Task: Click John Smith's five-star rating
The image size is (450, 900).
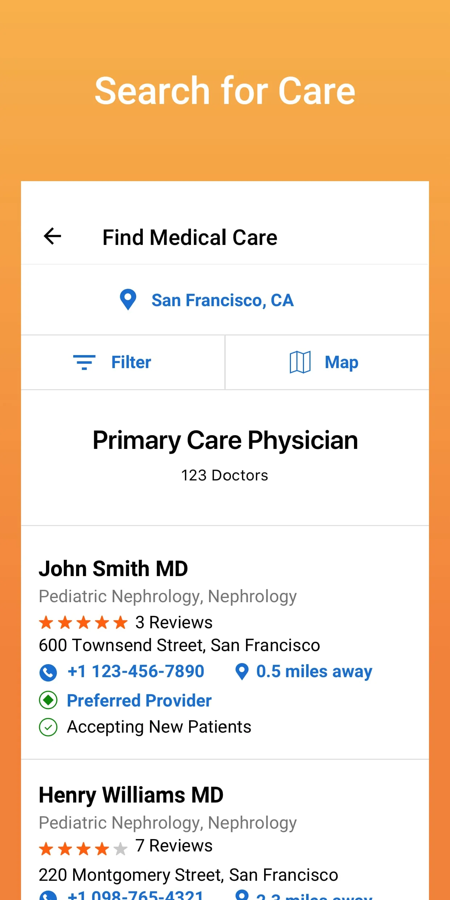Action: click(83, 622)
